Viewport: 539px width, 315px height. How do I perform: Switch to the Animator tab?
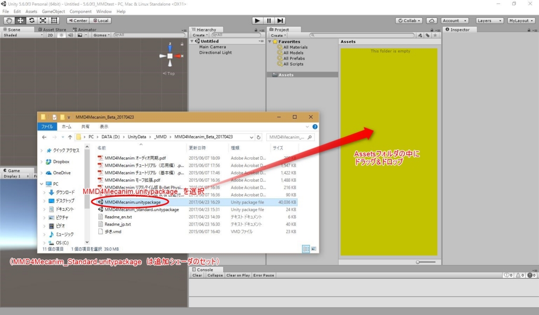85,29
